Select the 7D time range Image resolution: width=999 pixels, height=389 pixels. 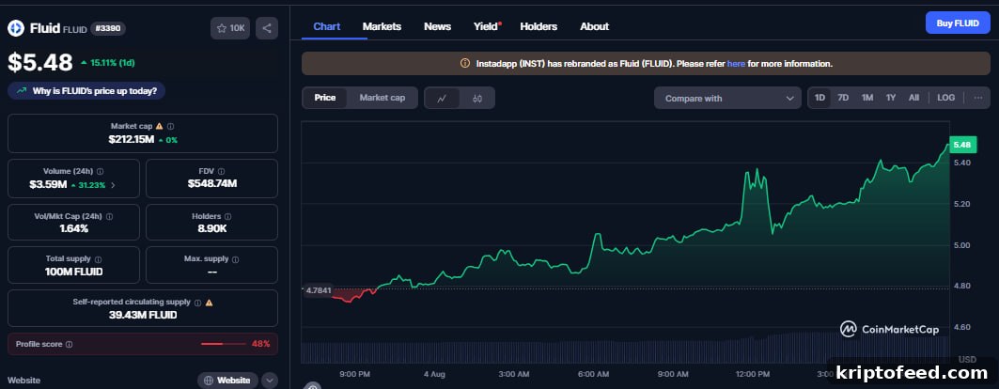click(x=843, y=98)
